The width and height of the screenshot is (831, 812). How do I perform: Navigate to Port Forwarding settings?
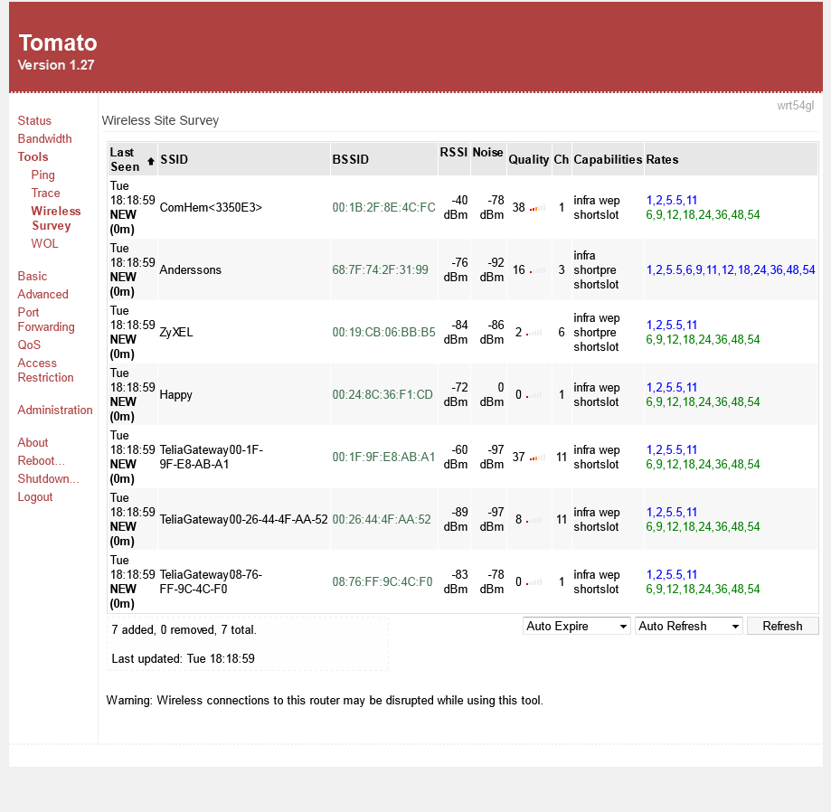click(45, 319)
